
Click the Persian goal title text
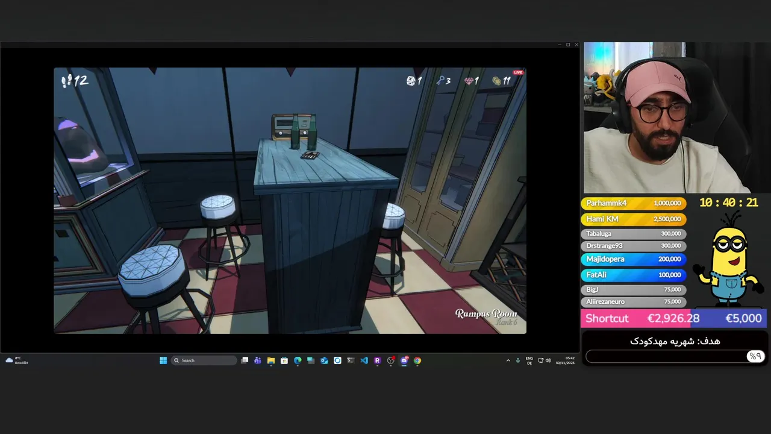[x=675, y=341]
